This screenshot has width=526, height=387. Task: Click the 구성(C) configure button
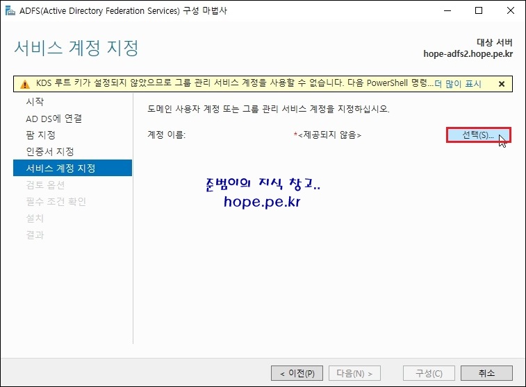pos(429,373)
